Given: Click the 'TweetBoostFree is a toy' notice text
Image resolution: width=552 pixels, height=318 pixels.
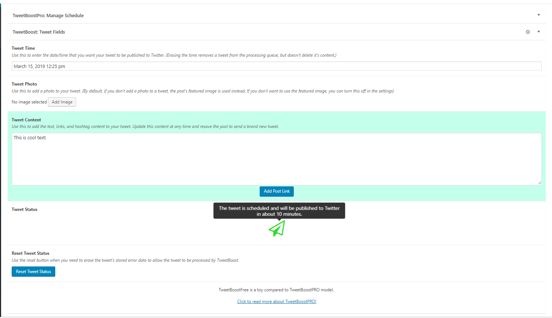Looking at the screenshot, I should 276,290.
